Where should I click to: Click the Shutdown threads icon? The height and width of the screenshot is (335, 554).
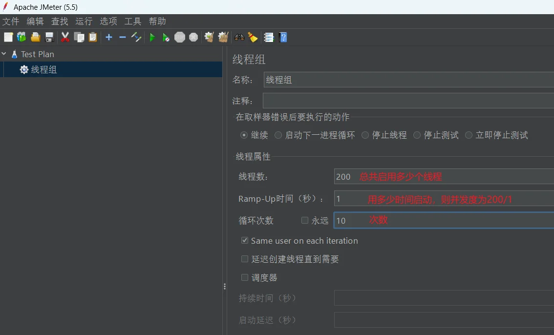(193, 37)
